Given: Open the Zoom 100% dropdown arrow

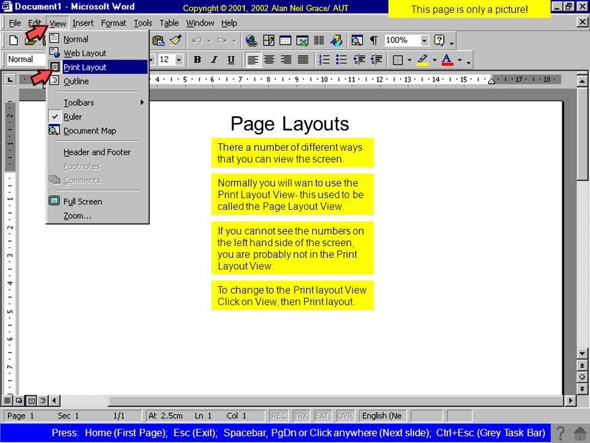Looking at the screenshot, I should pos(424,41).
